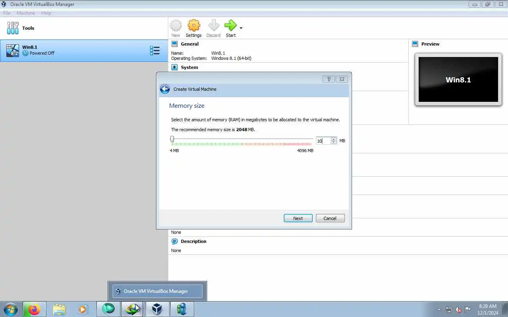The image size is (508, 317).
Task: Click the Action Center flag icon
Action: pos(468,309)
